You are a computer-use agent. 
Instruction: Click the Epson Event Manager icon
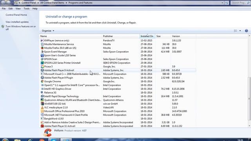[x=42, y=52]
